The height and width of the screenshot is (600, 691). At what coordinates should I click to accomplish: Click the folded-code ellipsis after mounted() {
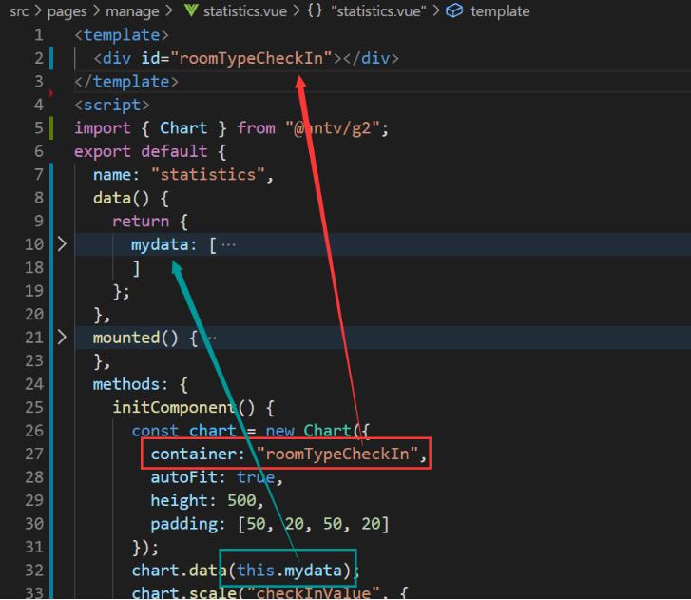[212, 338]
